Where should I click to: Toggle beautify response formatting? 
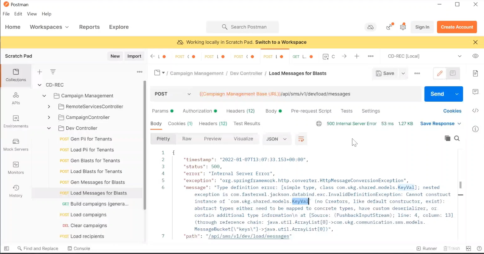(x=301, y=139)
